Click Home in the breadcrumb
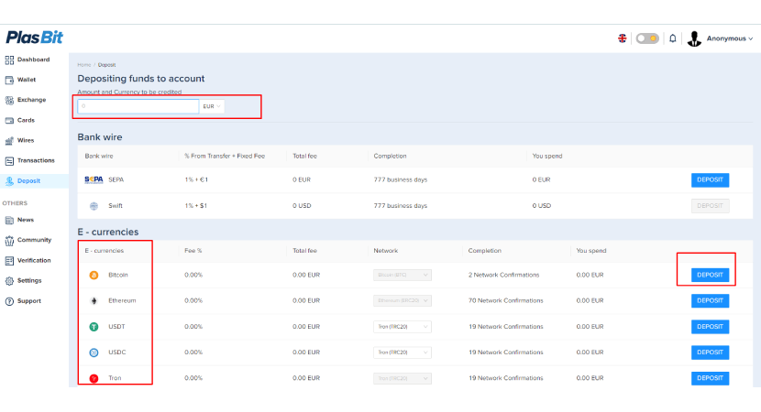 click(x=84, y=64)
